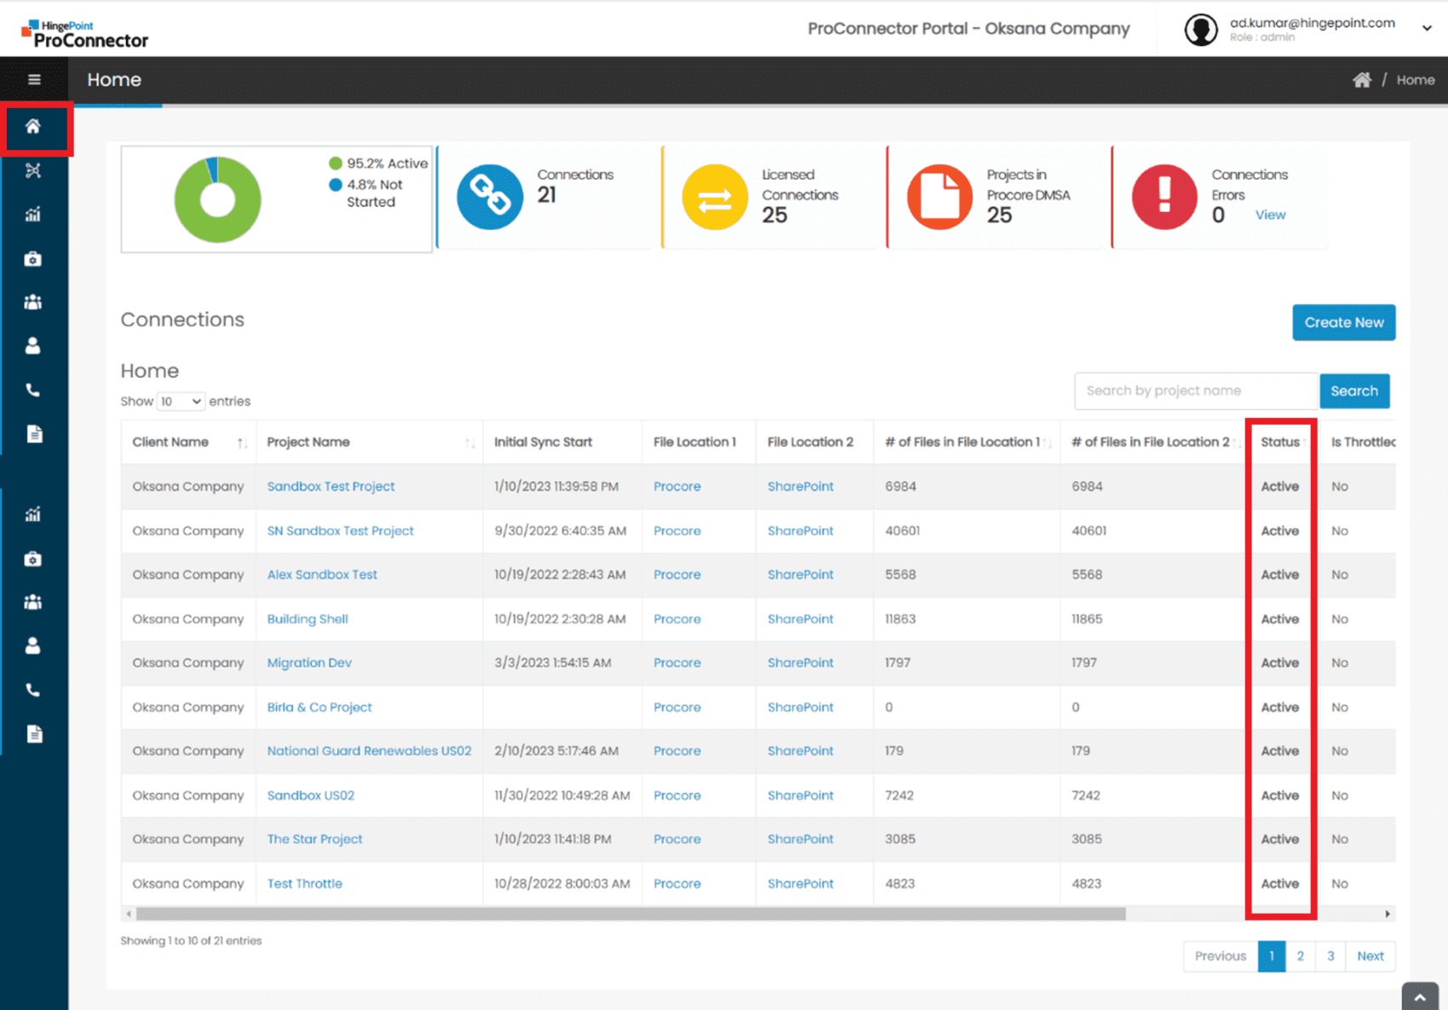Sort the Status column

(1306, 443)
